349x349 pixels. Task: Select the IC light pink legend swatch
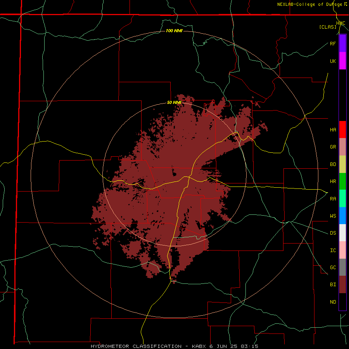tap(342, 250)
